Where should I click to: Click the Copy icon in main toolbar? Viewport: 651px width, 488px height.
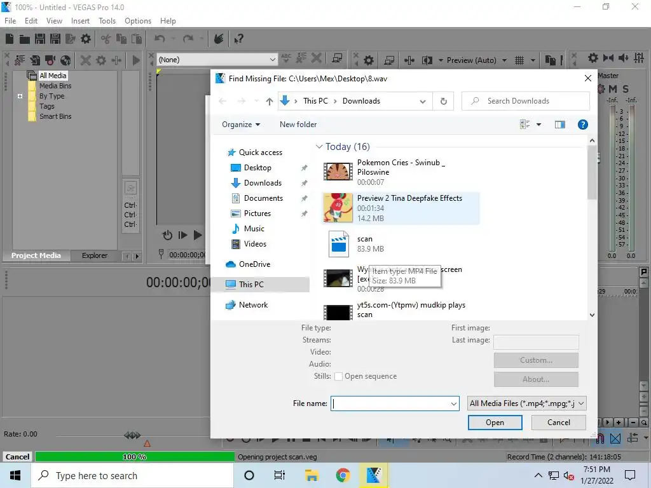(121, 39)
